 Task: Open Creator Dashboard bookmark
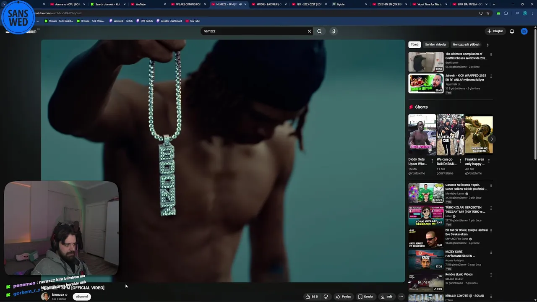point(169,21)
